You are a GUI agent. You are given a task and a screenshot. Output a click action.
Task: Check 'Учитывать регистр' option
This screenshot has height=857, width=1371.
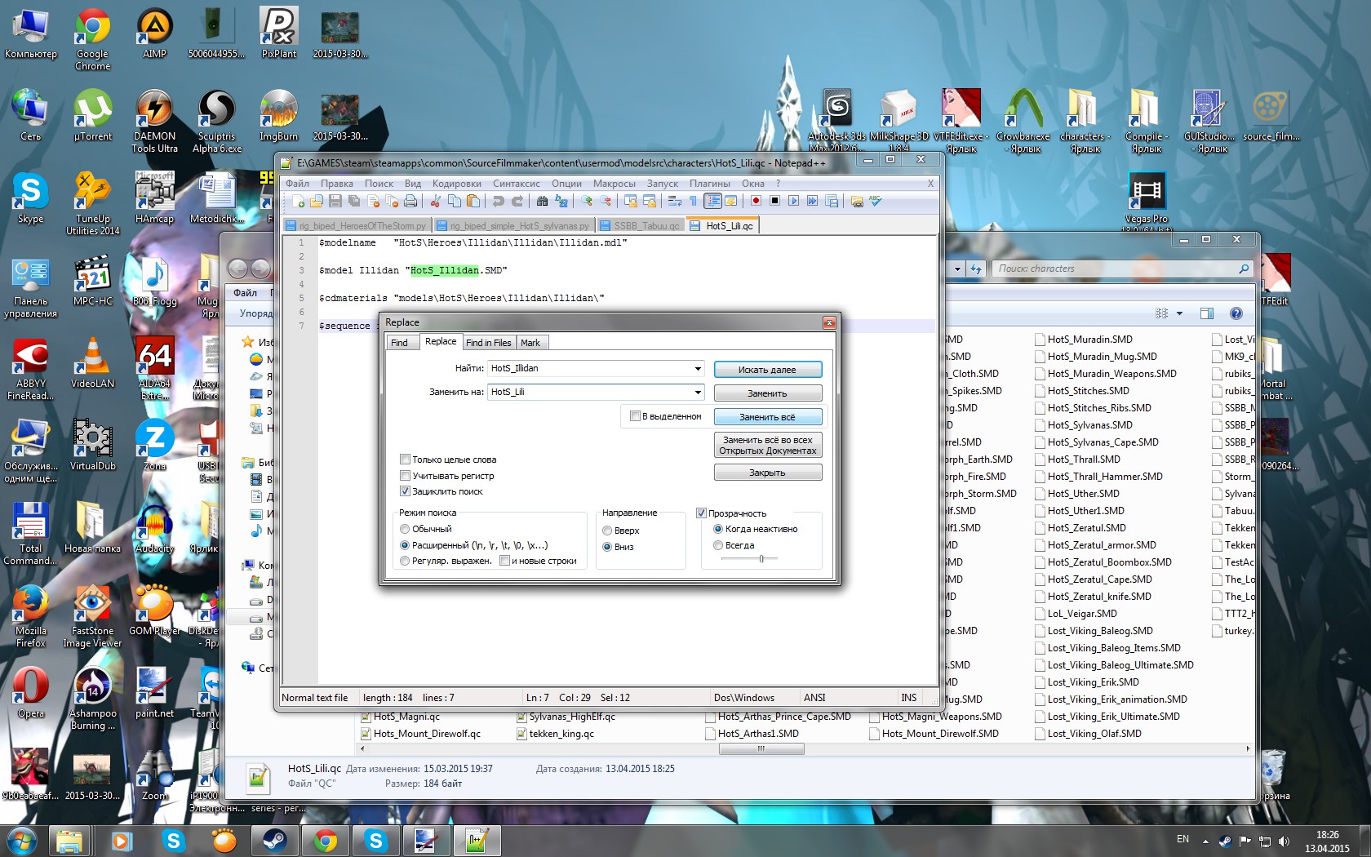tap(405, 476)
